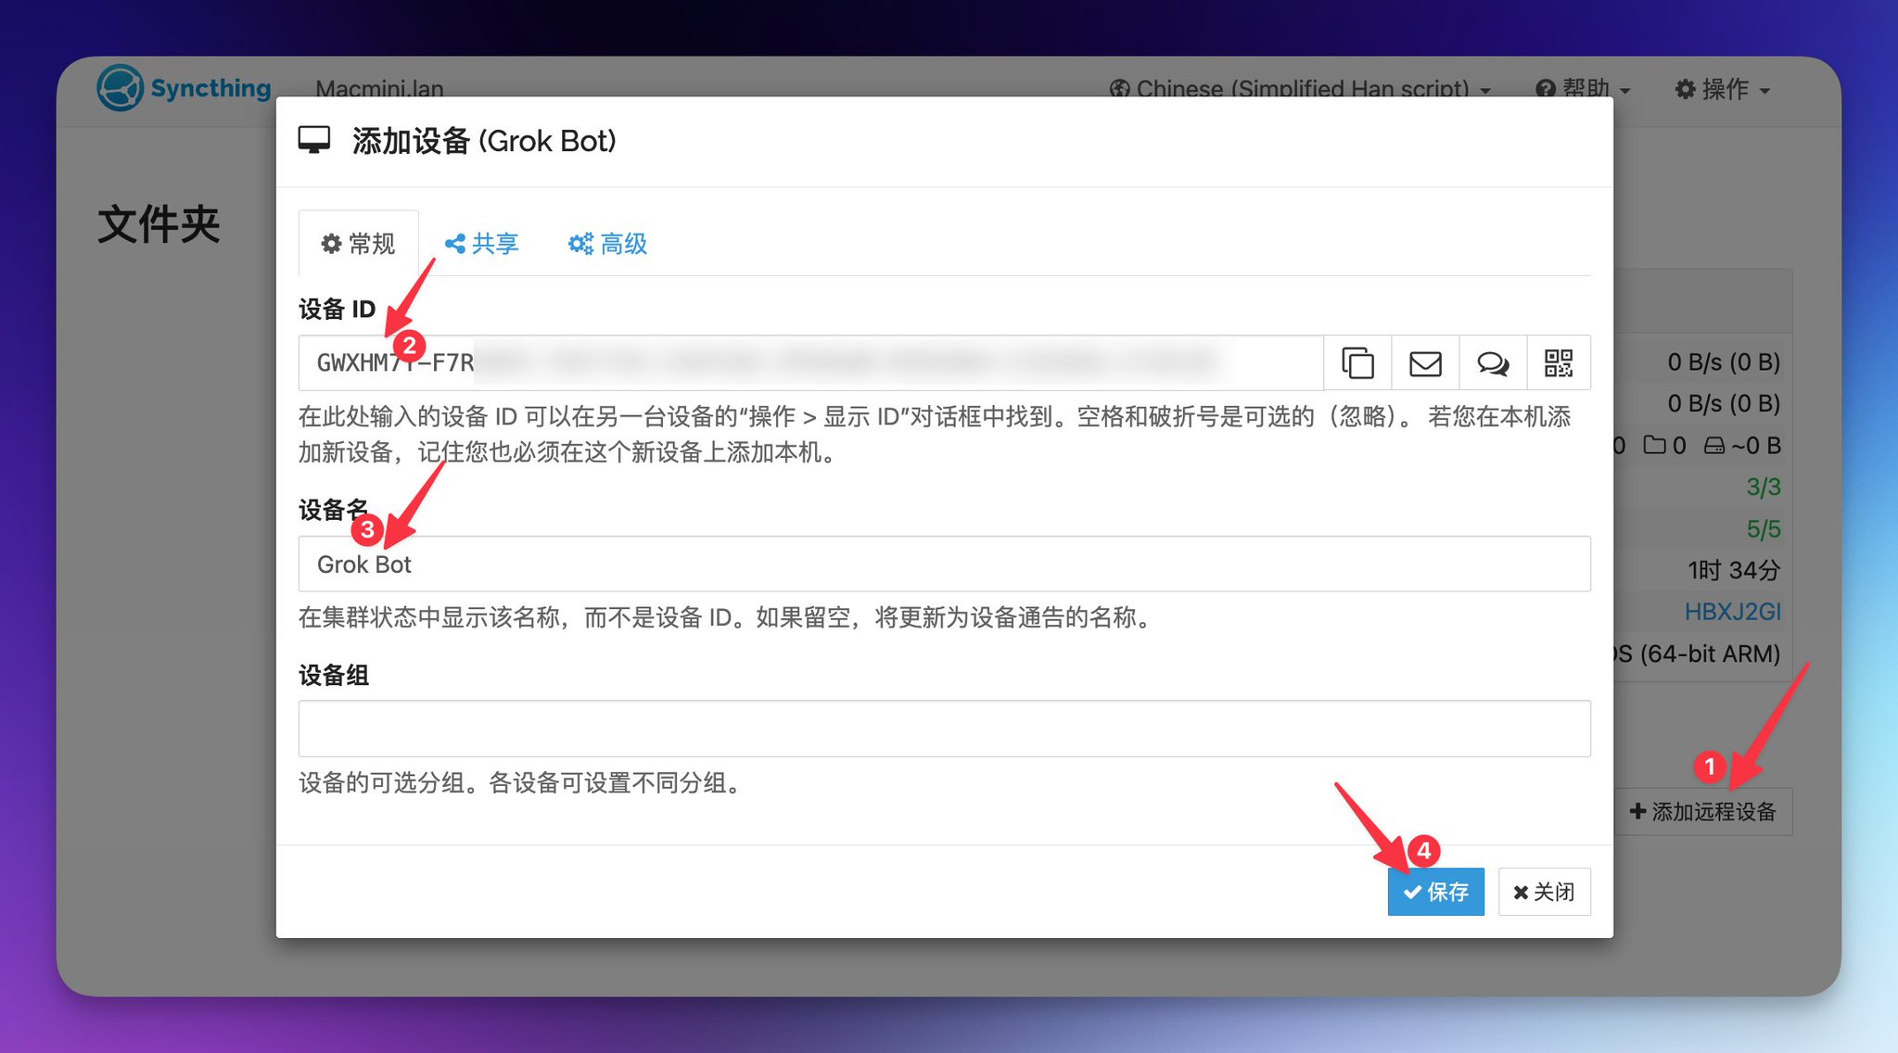1898x1053 pixels.
Task: Click the HBXJ2GI device ID link
Action: (x=1732, y=612)
